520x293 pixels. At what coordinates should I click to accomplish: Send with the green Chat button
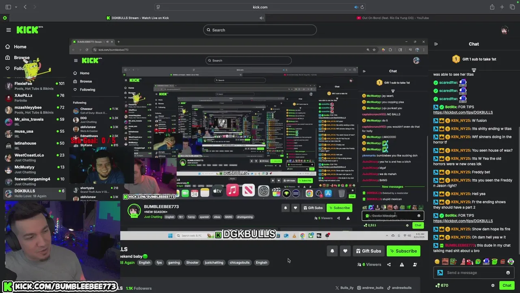click(x=507, y=286)
